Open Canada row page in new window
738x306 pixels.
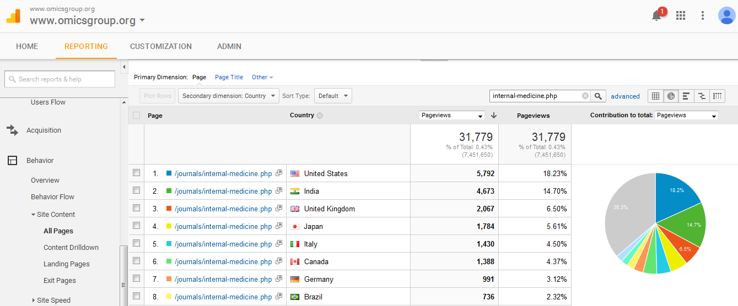[279, 261]
